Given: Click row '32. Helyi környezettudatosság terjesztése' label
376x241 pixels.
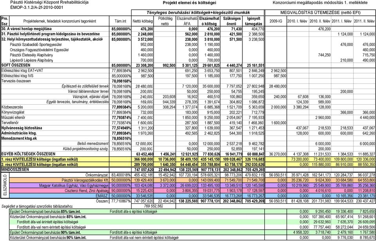Looking at the screenshot, I should coord(52,39).
